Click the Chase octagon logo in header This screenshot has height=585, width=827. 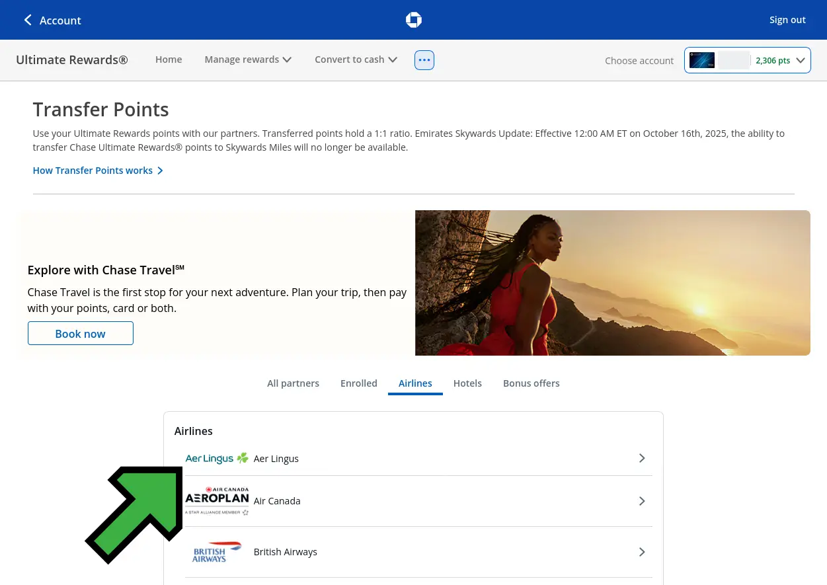(414, 20)
